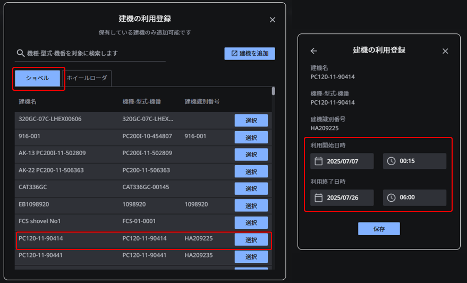The width and height of the screenshot is (467, 283).
Task: Select machine 916-001 with 選択 button
Action: [251, 138]
